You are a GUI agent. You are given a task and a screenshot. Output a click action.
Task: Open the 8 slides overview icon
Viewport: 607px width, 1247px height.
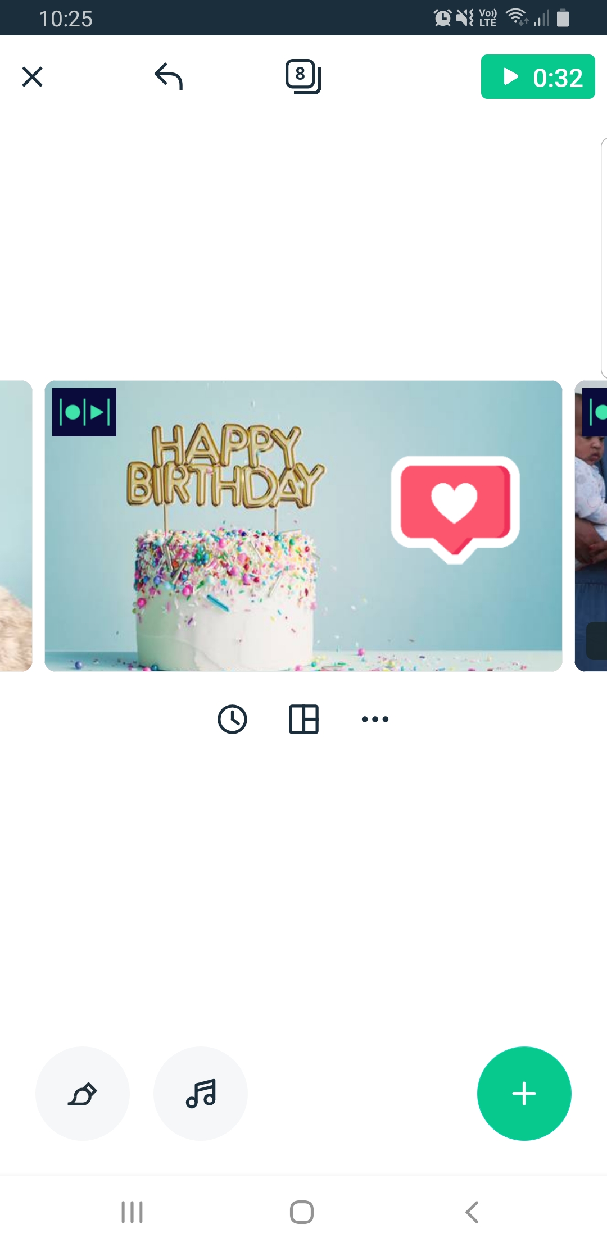[303, 76]
